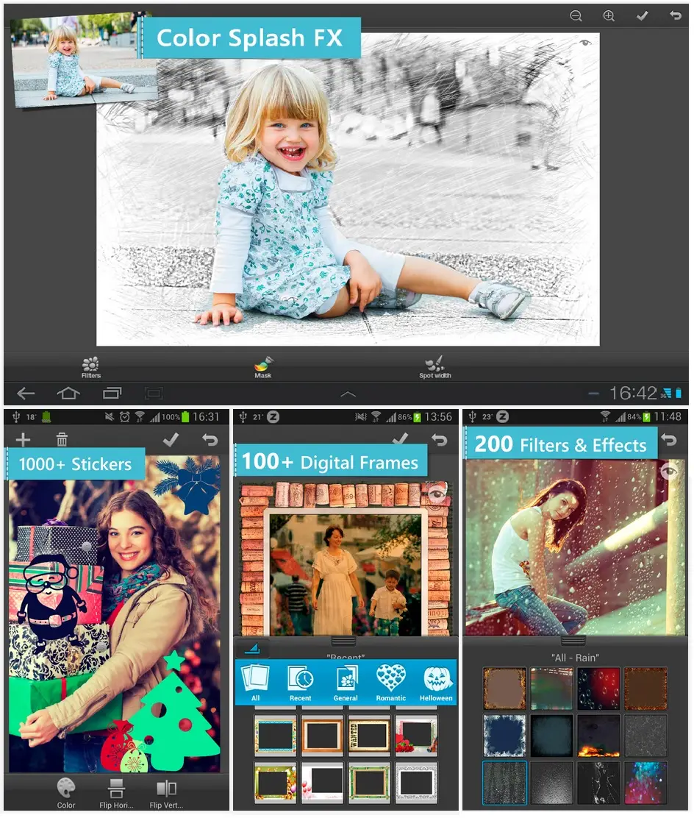Switch to the Helloween frames category
This screenshot has width=694, height=818.
coord(436,683)
